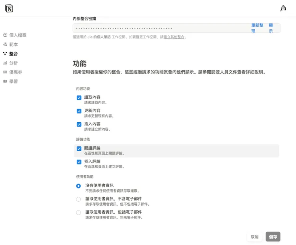Uncheck the 插入內容 checkbox

tap(79, 124)
